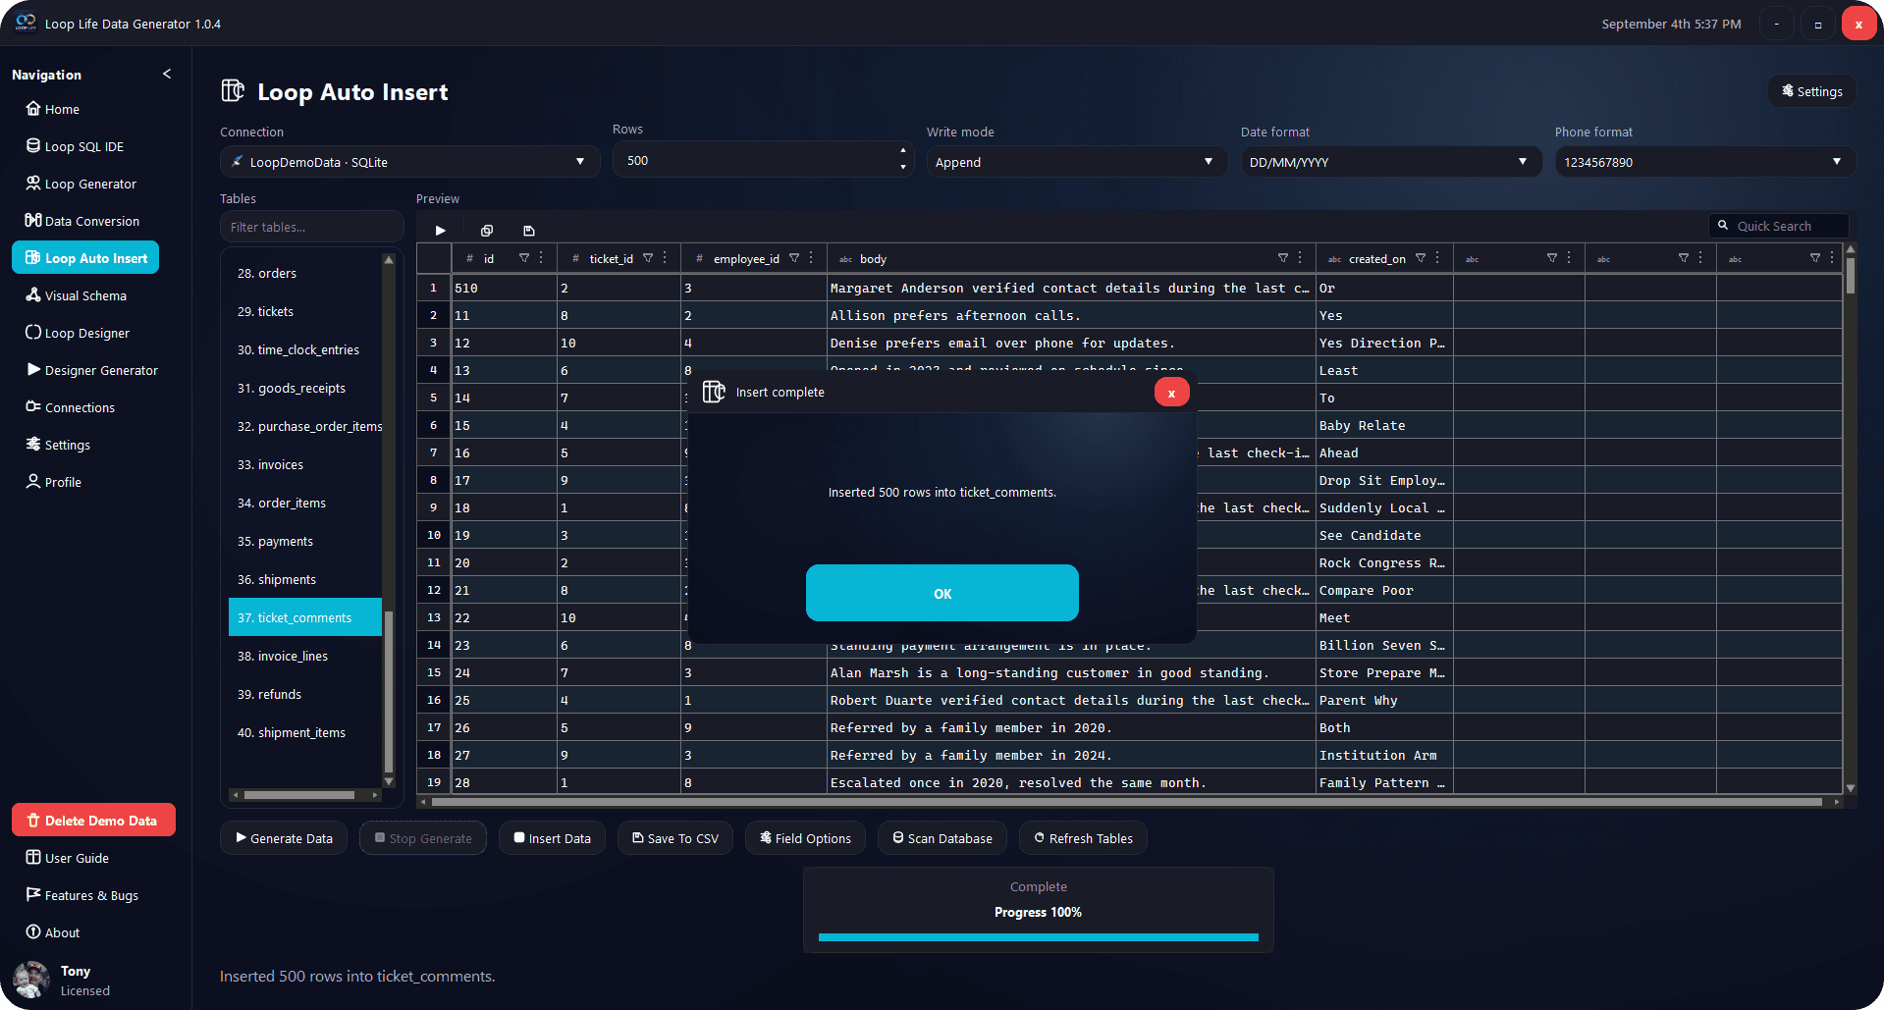
Task: Click Generate Data button
Action: tap(284, 838)
